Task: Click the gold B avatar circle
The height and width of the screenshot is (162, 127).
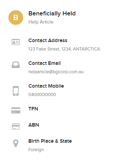Action: 16,18
